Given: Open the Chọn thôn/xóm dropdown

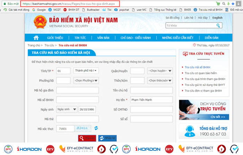Looking at the screenshot, I should pyautogui.click(x=160, y=81).
